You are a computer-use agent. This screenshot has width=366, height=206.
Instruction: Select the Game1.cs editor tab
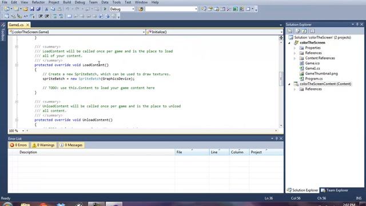pos(16,25)
